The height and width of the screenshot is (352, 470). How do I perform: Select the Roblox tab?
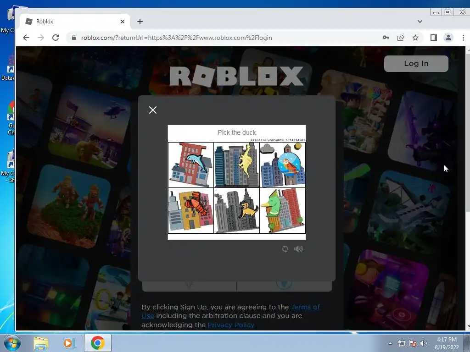(75, 22)
